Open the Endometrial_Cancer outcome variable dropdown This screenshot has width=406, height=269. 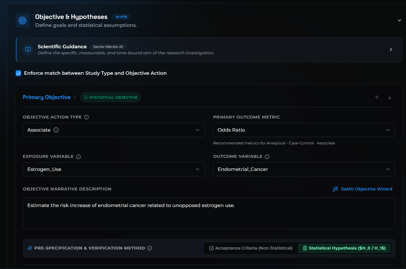[x=304, y=169]
